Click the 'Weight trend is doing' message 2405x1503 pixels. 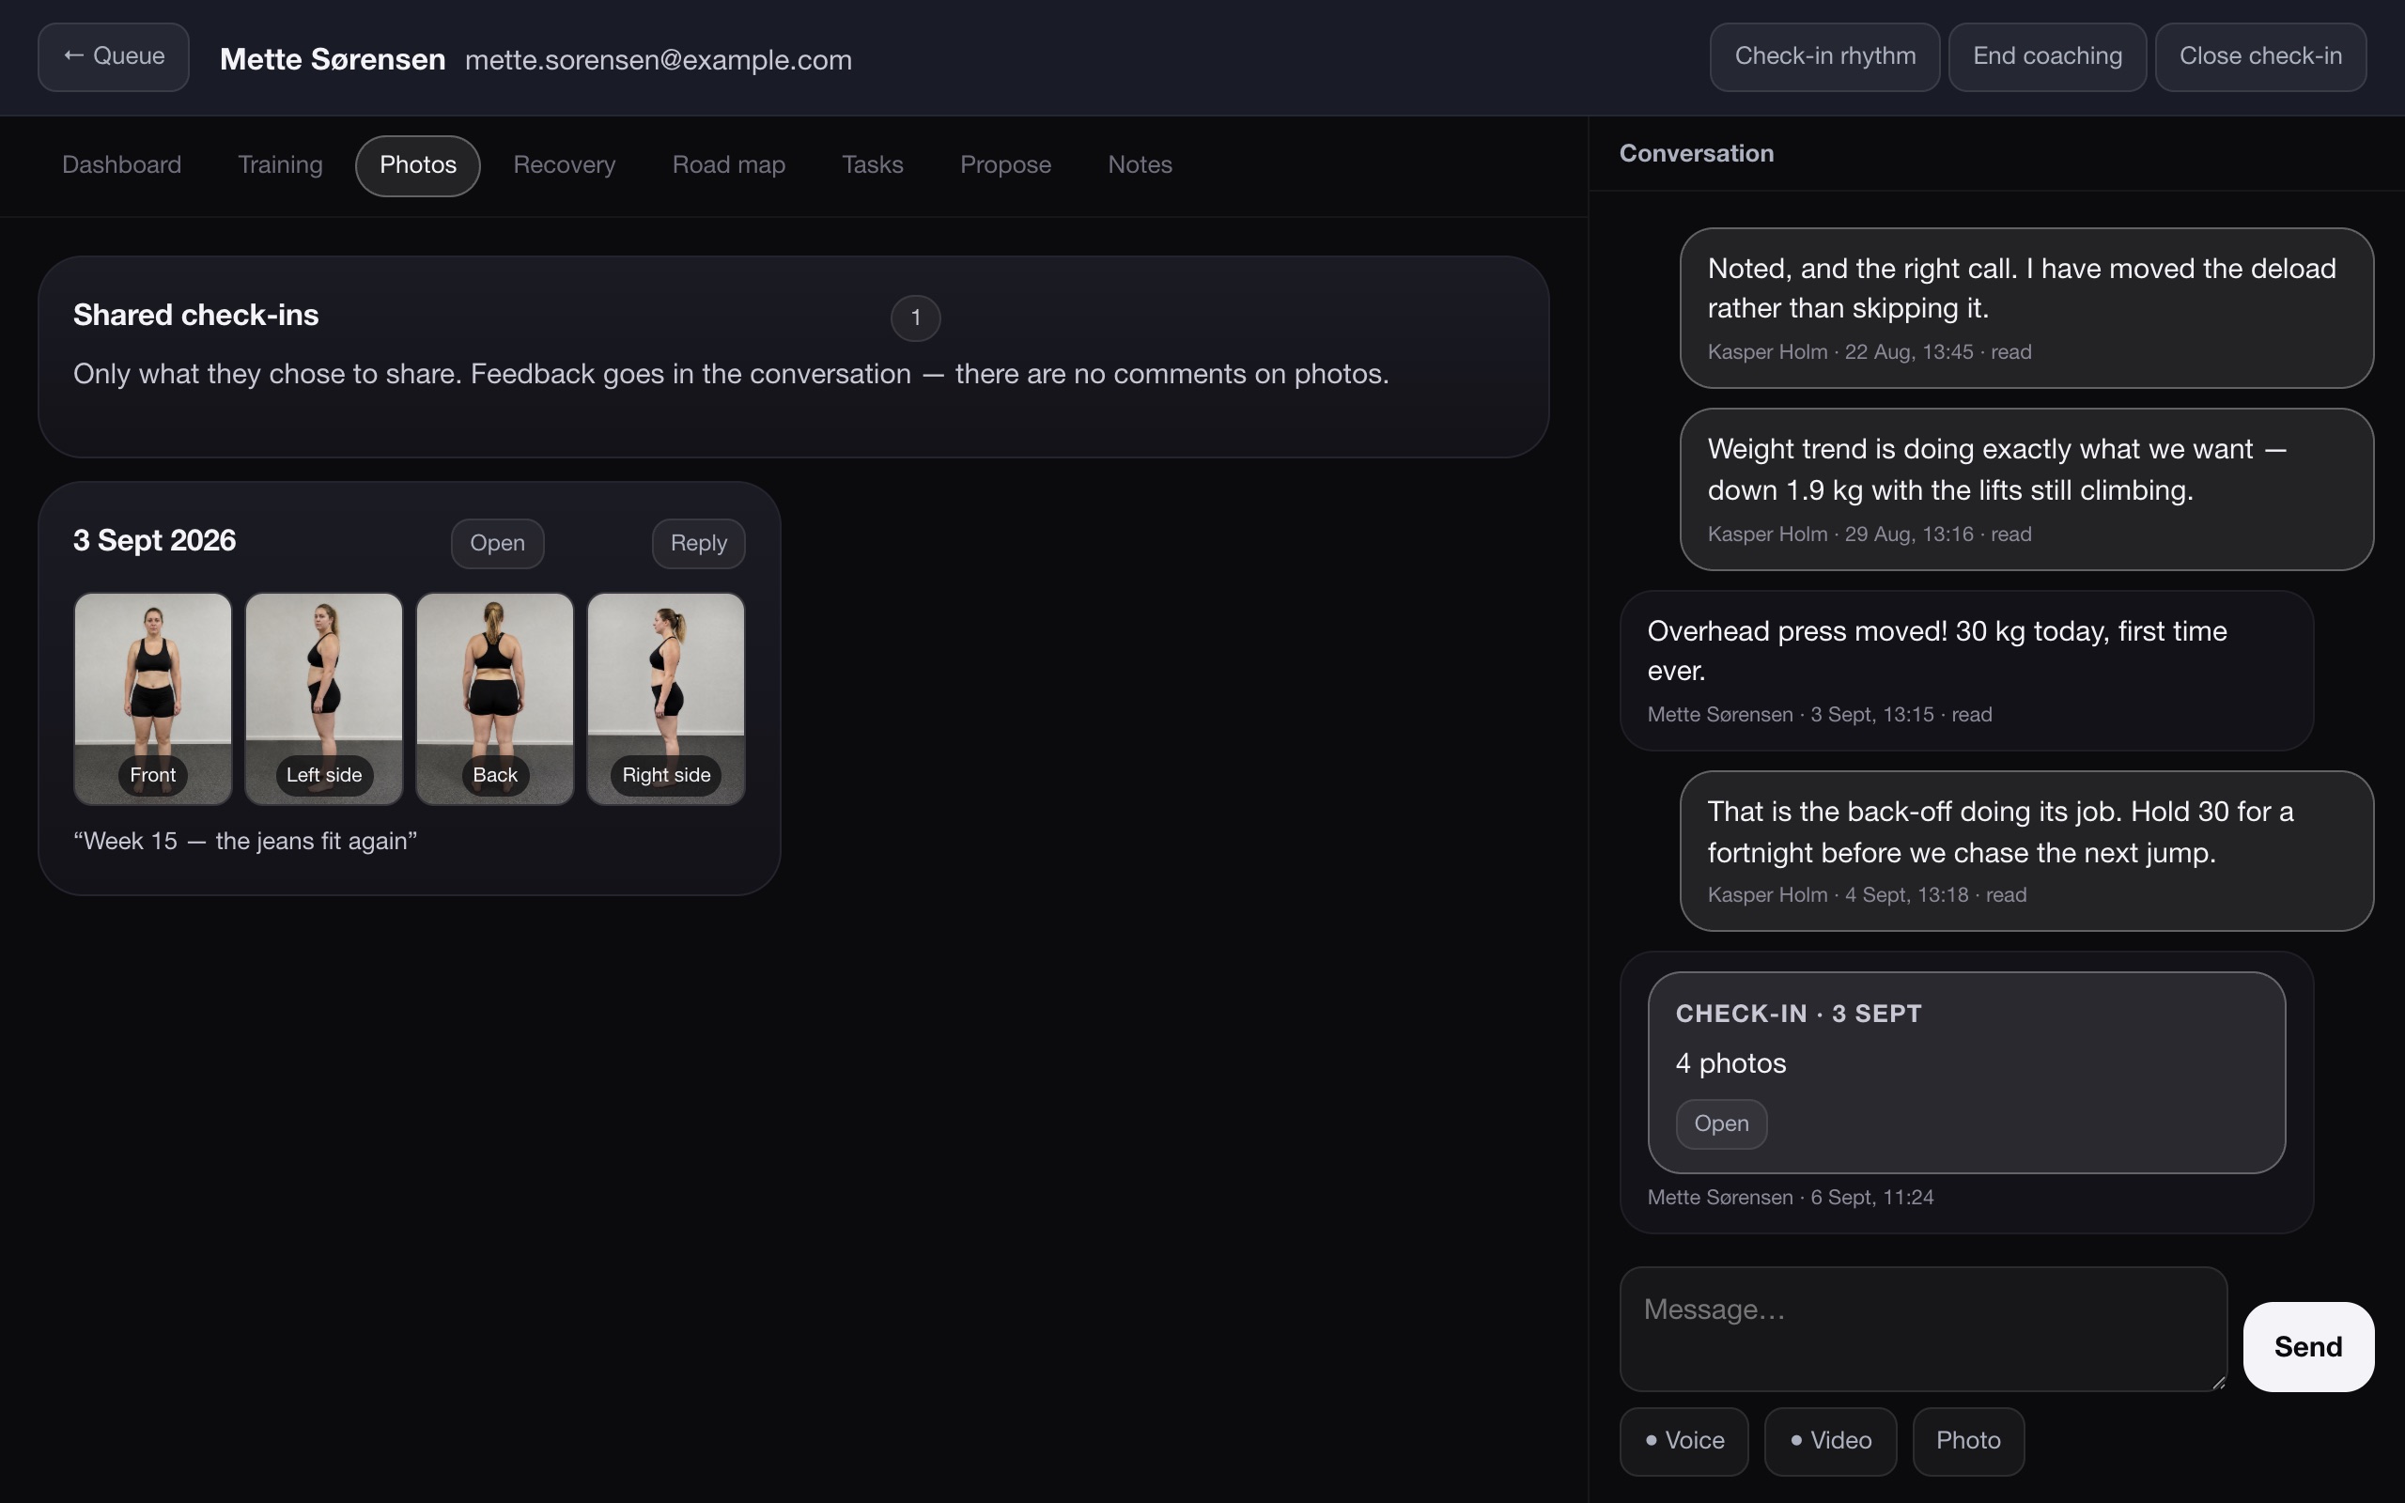[x=2026, y=489]
